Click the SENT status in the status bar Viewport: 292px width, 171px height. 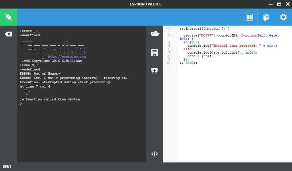click(x=7, y=167)
